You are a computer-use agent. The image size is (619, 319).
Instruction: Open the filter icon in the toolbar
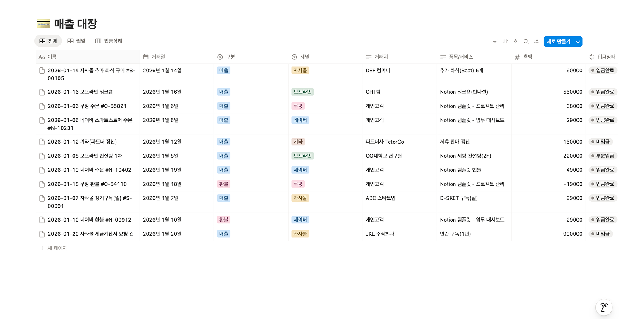click(495, 41)
